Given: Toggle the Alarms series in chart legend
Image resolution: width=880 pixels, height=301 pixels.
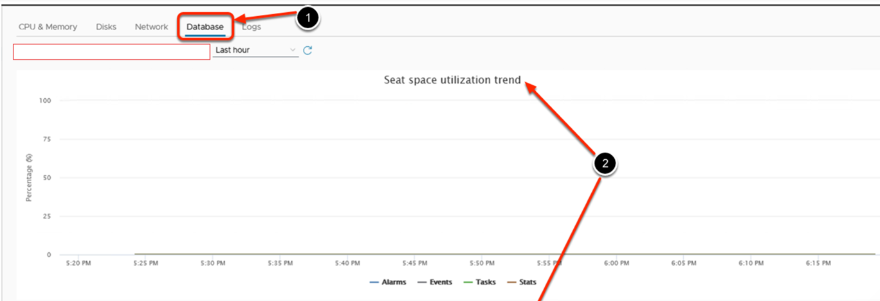Looking at the screenshot, I should click(x=388, y=282).
